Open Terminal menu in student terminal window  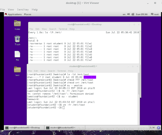[x=62, y=71]
